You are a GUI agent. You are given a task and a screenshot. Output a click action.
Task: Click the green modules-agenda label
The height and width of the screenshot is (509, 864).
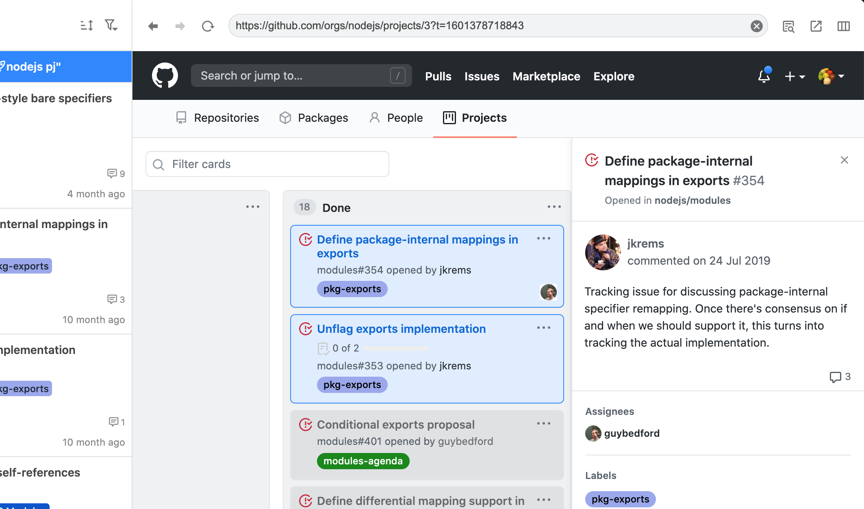(363, 461)
